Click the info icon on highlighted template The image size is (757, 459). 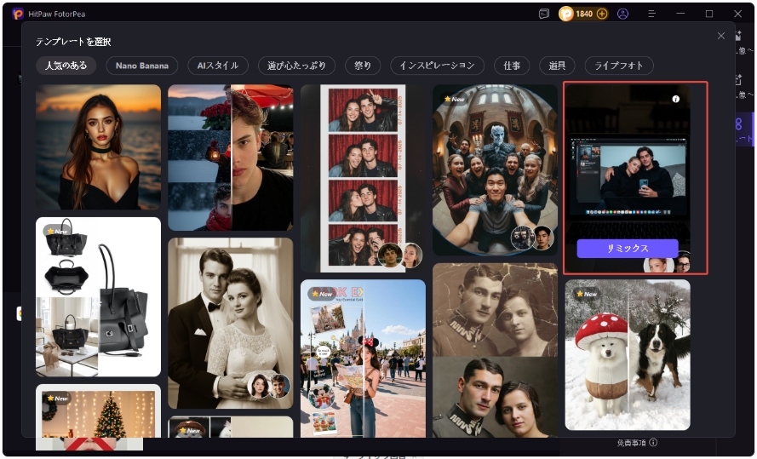coord(676,99)
